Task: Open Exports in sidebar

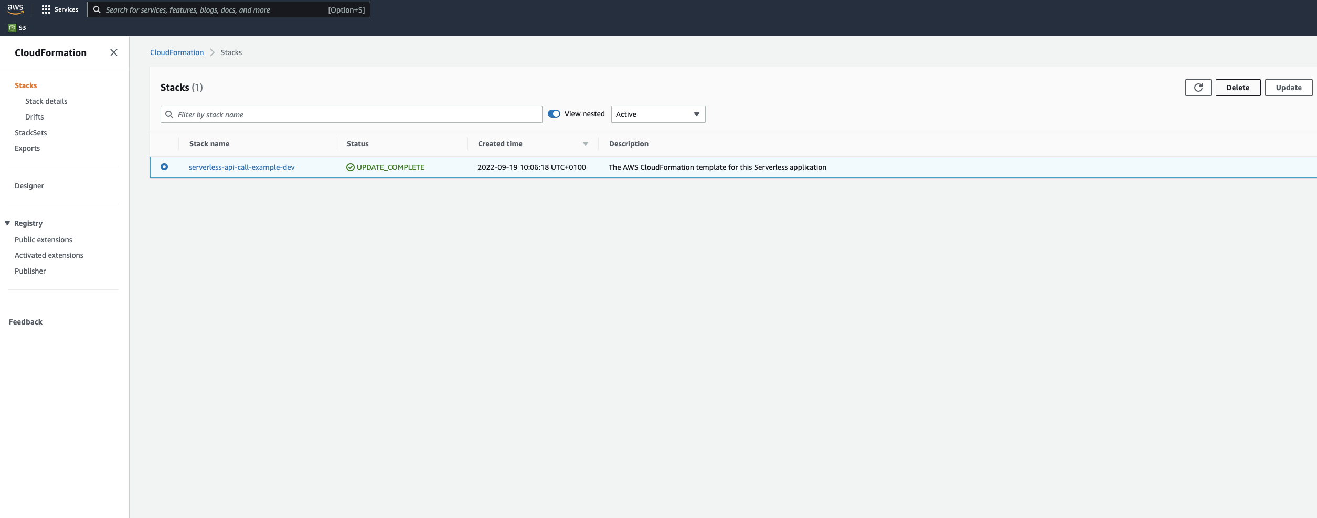Action: point(27,148)
